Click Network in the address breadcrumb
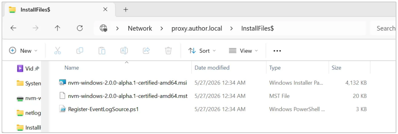Viewport: 398px width, 134px height. point(140,28)
